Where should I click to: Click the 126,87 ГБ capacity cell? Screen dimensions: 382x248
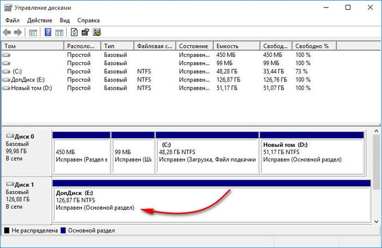click(x=228, y=80)
